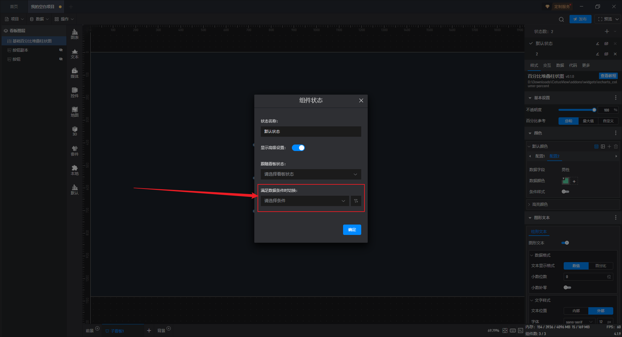
Task: Open more options for 图形文本 section
Action: 616,218
